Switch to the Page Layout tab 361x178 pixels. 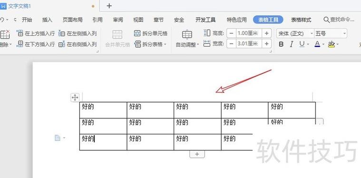pos(72,20)
